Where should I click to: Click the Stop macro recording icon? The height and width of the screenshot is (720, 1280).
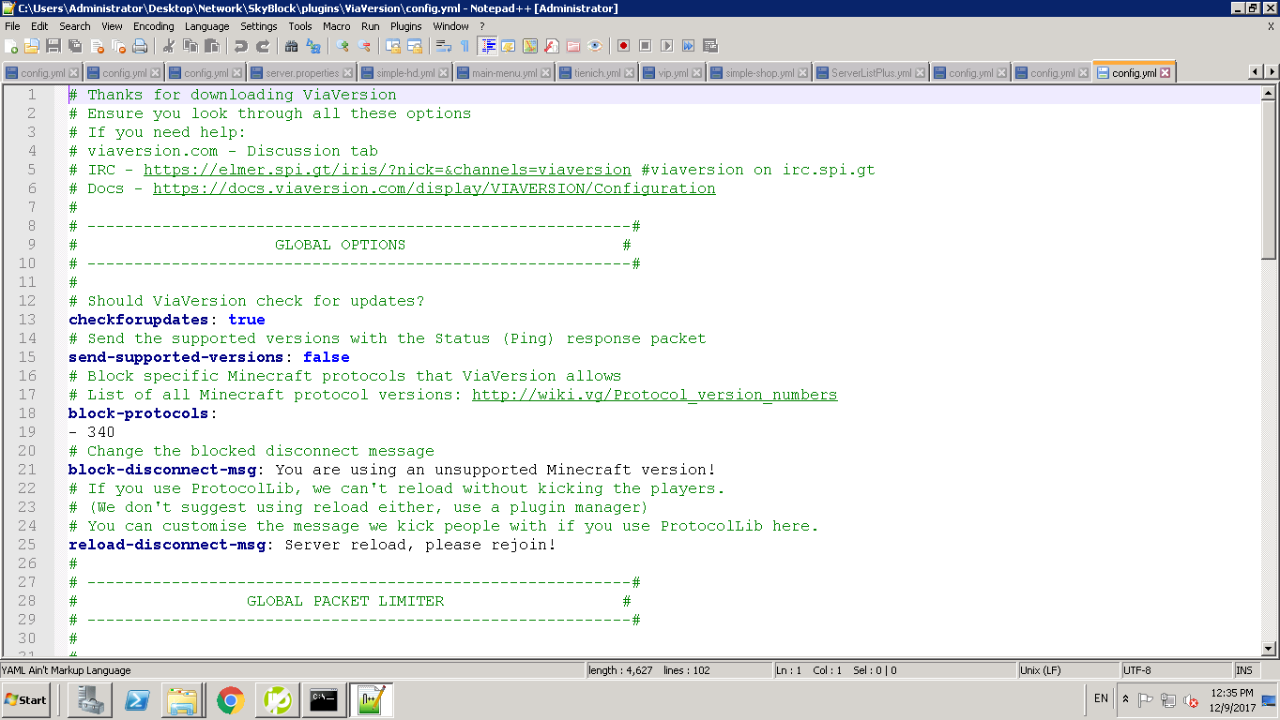[646, 46]
